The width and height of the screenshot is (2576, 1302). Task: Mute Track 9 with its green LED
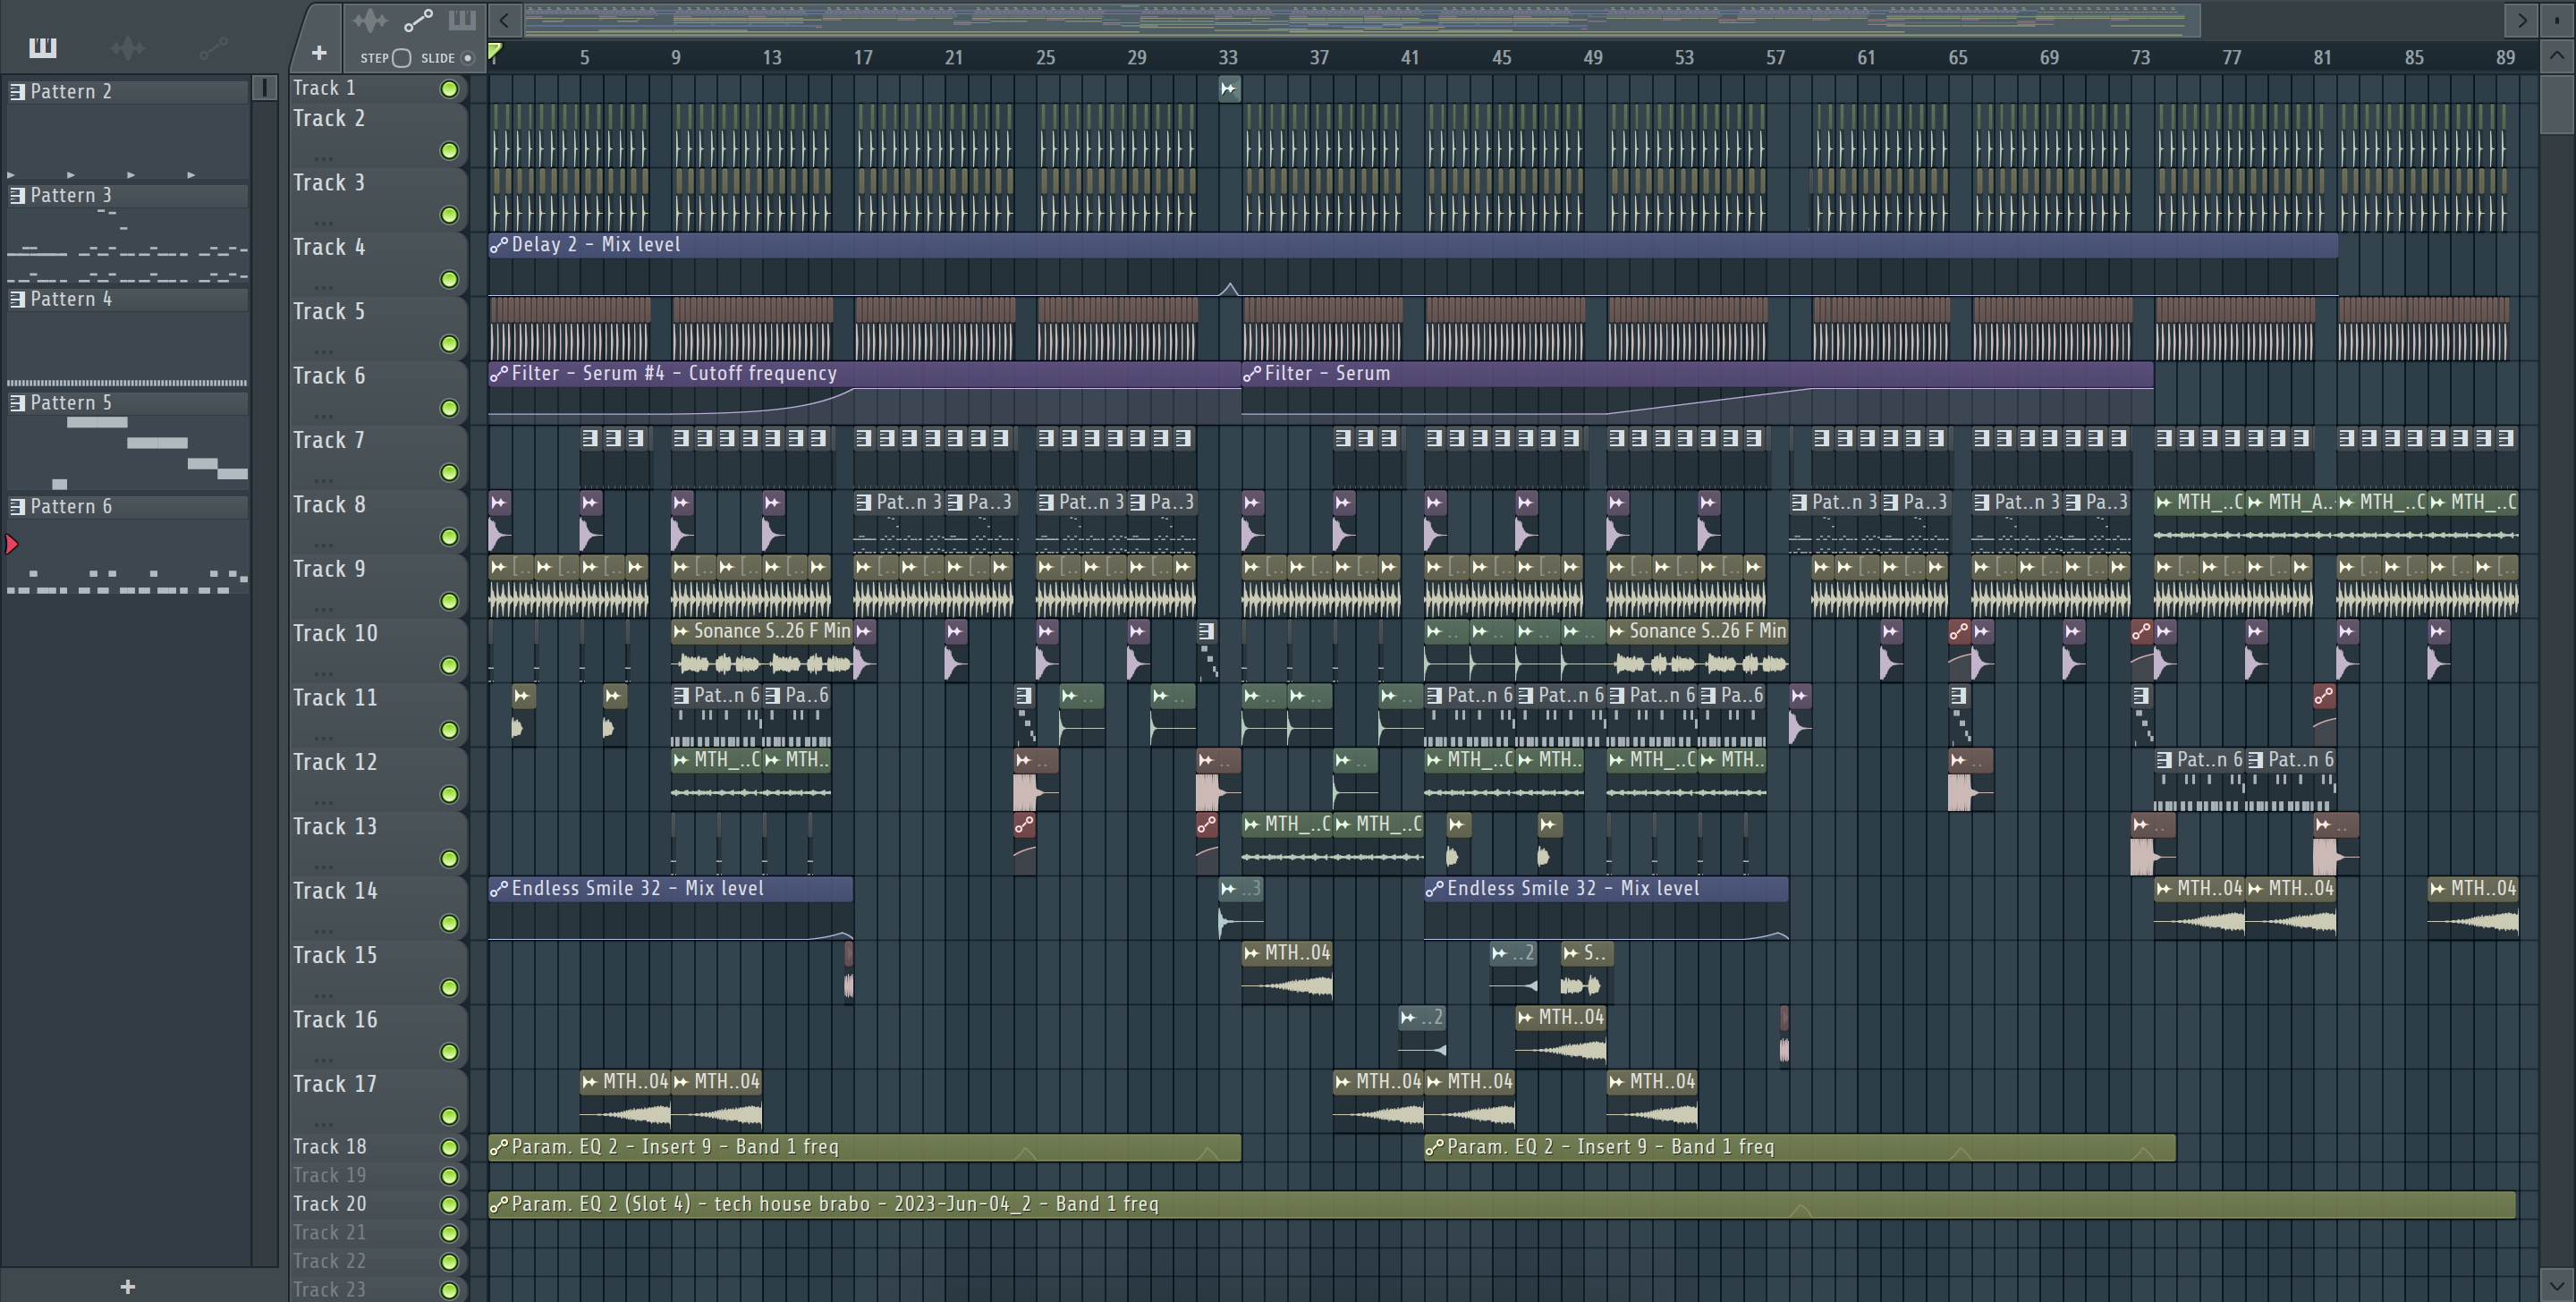pyautogui.click(x=450, y=601)
